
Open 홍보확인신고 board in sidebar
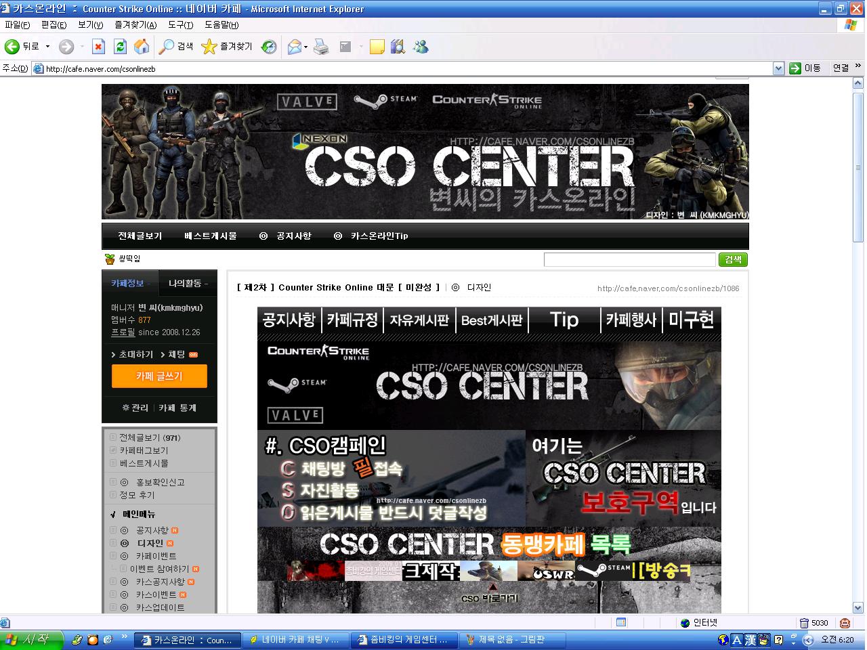click(x=160, y=482)
